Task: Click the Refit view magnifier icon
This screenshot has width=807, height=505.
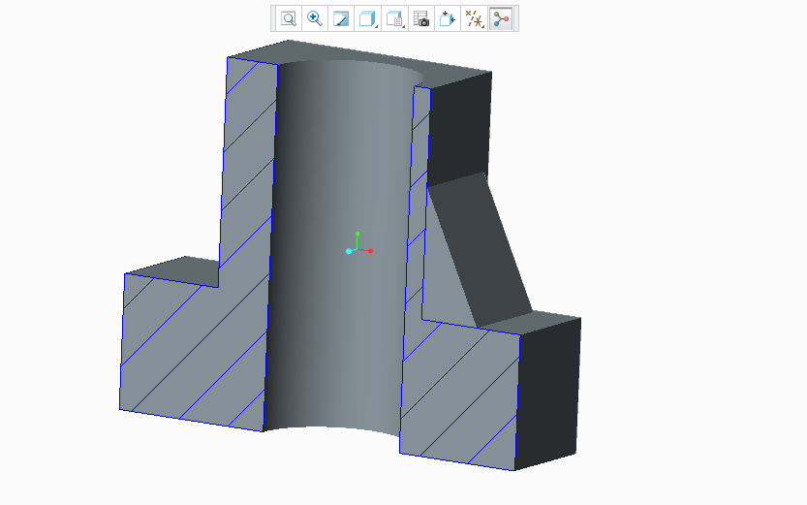Action: [x=289, y=18]
